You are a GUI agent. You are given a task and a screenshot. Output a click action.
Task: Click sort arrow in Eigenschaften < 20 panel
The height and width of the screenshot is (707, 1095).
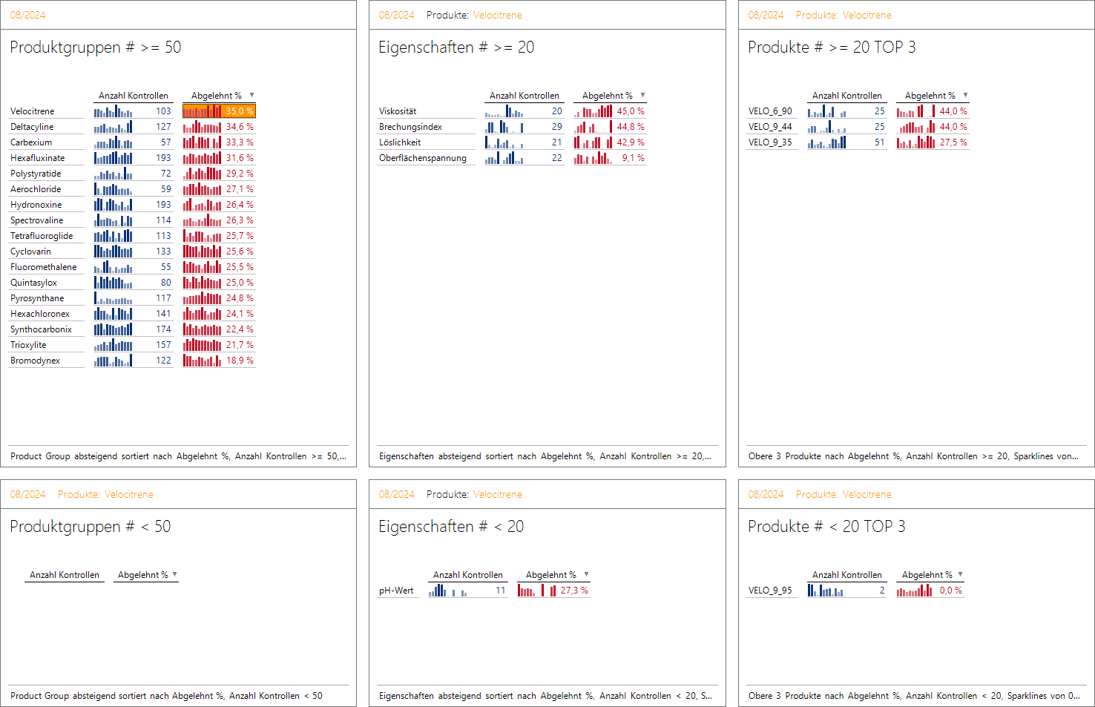coord(586,574)
